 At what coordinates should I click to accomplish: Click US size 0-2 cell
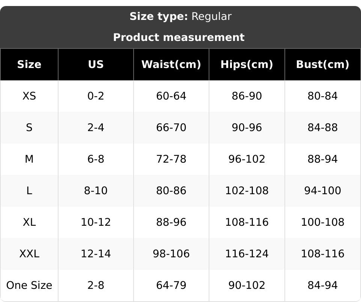coord(96,96)
